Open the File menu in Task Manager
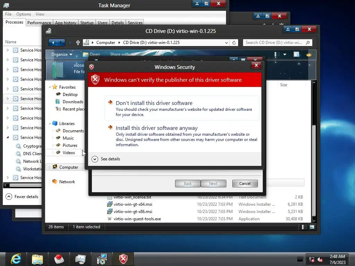Image resolution: width=355 pixels, height=266 pixels. pos(8,14)
